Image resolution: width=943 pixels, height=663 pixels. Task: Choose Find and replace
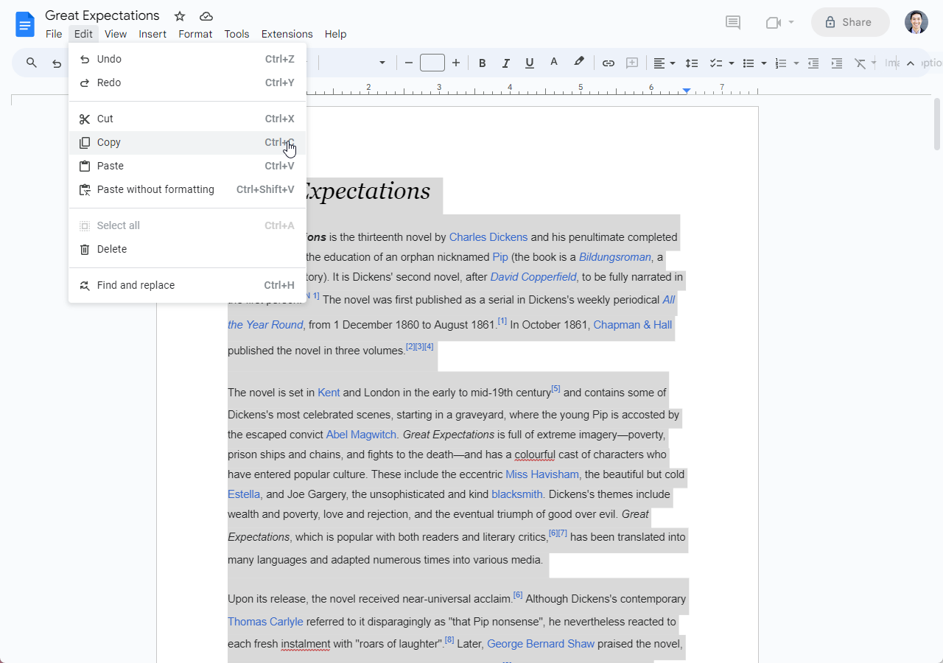click(187, 285)
